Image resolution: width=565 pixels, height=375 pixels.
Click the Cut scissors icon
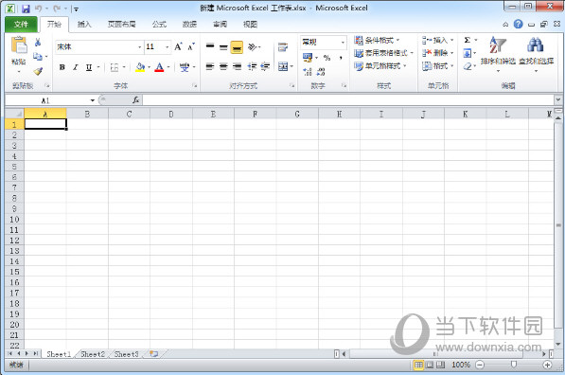coord(38,43)
